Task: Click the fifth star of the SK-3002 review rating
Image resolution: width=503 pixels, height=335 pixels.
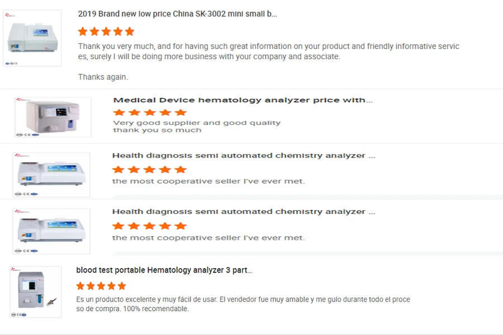Action: pos(130,31)
